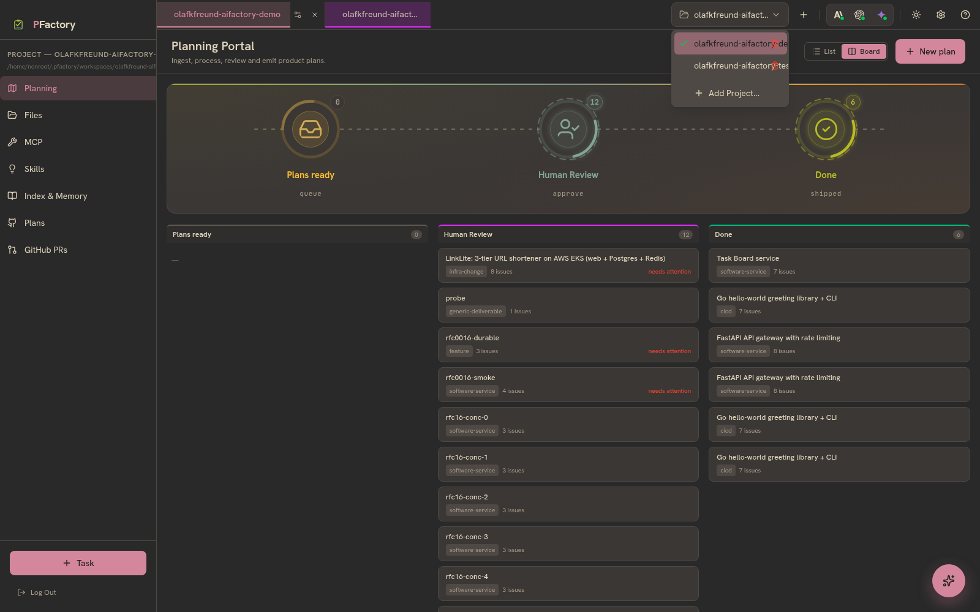Screen dimensions: 980x612
Task: Click the Human Review count badge 12 in column header
Action: (x=685, y=234)
